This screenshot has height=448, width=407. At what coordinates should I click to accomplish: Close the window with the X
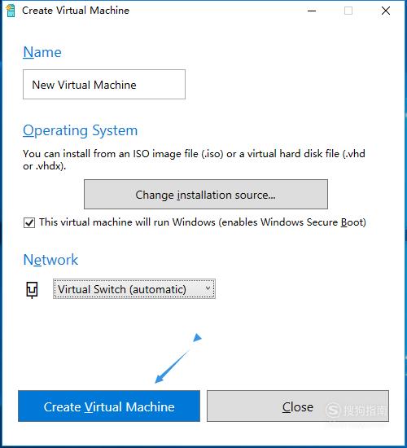click(386, 11)
